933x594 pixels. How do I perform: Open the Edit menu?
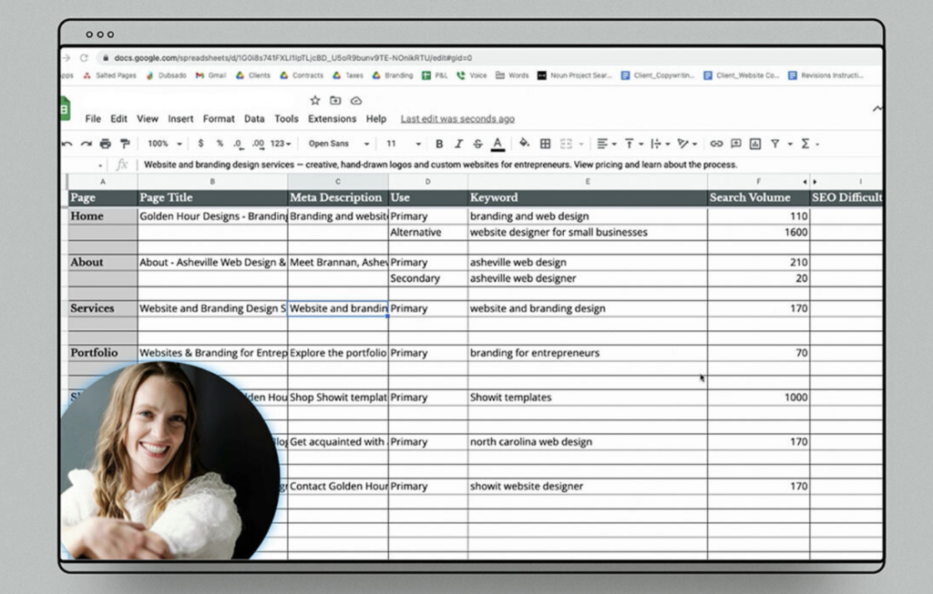coord(119,119)
